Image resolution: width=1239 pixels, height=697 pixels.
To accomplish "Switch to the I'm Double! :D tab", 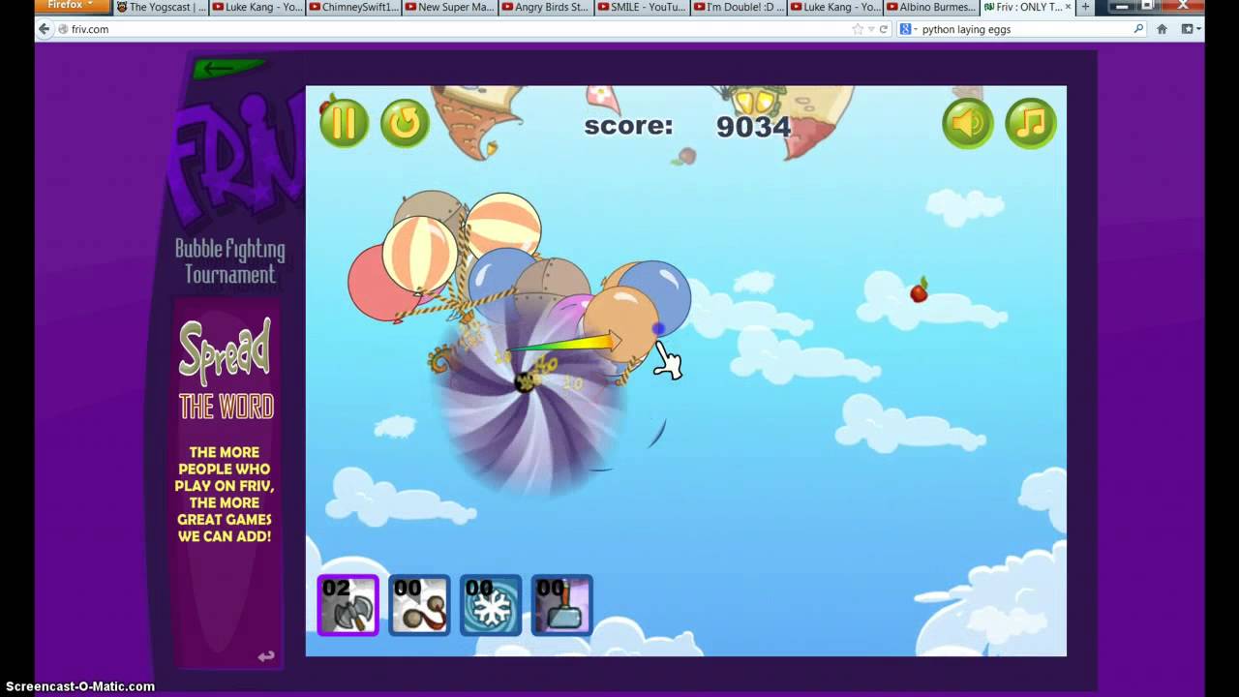I will 738,7.
